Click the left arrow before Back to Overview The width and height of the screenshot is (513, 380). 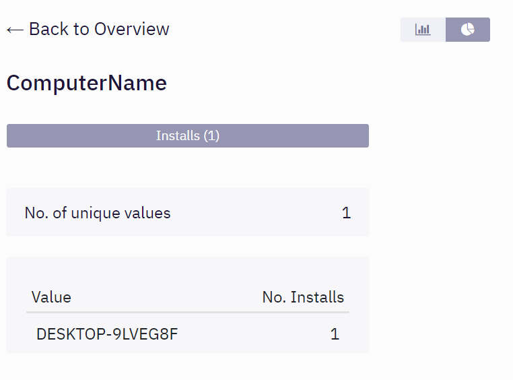15,30
